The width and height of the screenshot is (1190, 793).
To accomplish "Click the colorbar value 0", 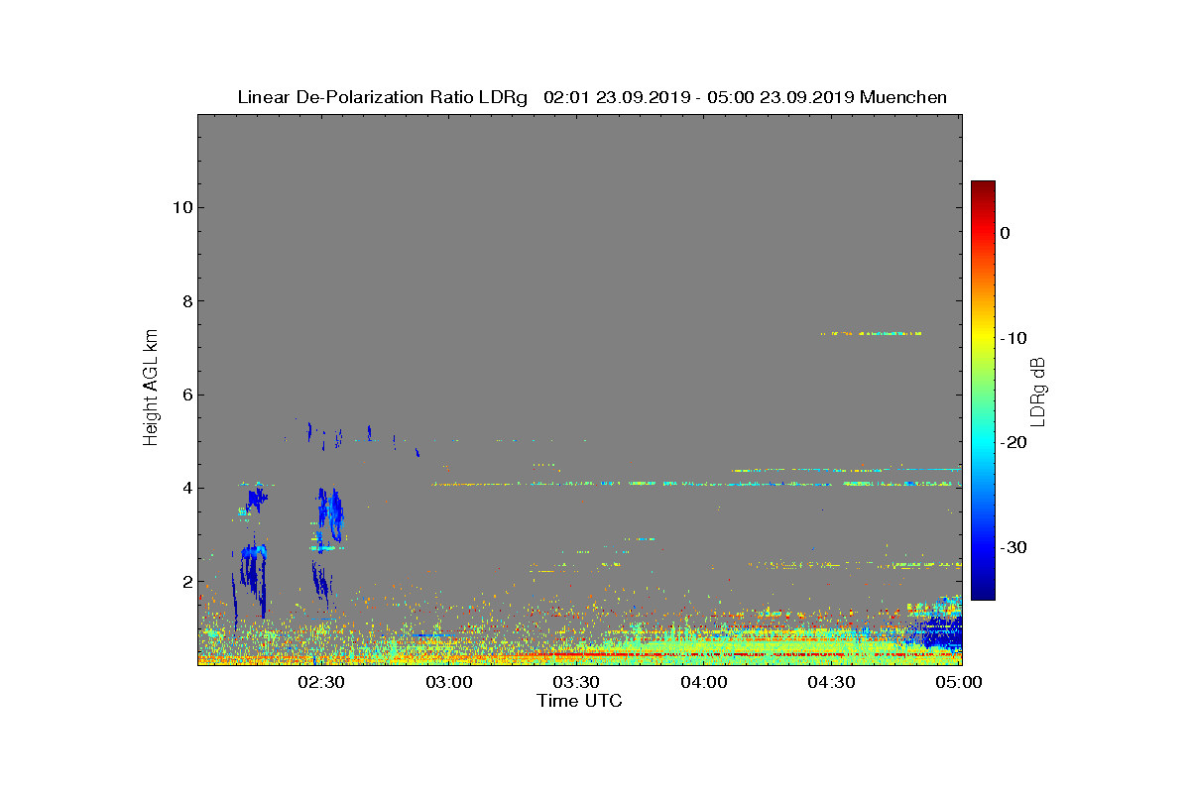I will [x=1005, y=233].
